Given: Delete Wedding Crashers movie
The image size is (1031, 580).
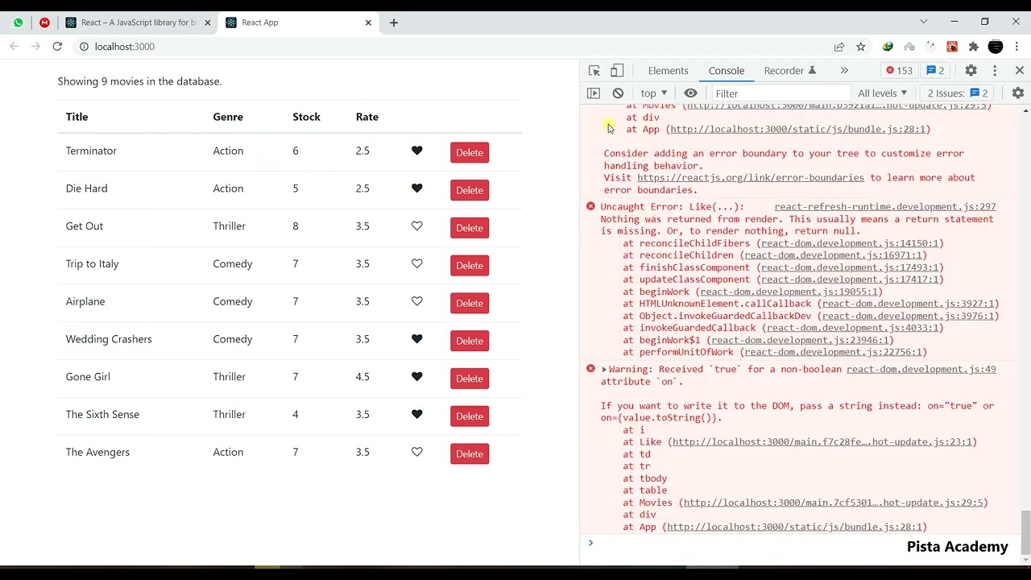Looking at the screenshot, I should [x=470, y=341].
